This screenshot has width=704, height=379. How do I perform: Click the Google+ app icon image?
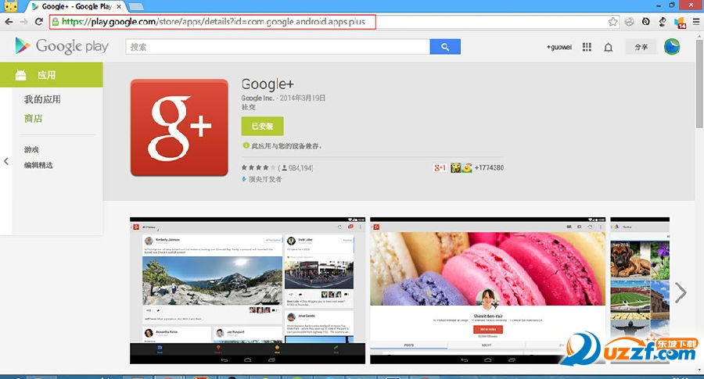tap(179, 127)
